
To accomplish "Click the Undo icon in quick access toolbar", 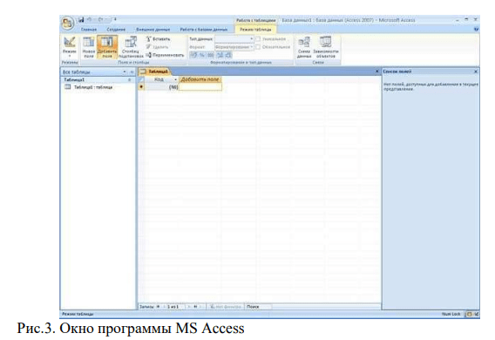I will pos(90,20).
